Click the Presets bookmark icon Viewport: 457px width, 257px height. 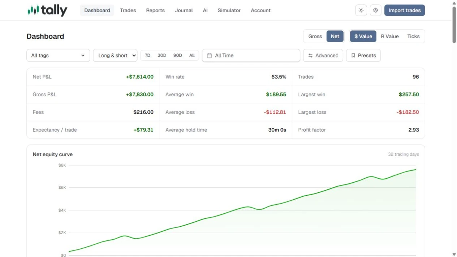[x=353, y=56]
